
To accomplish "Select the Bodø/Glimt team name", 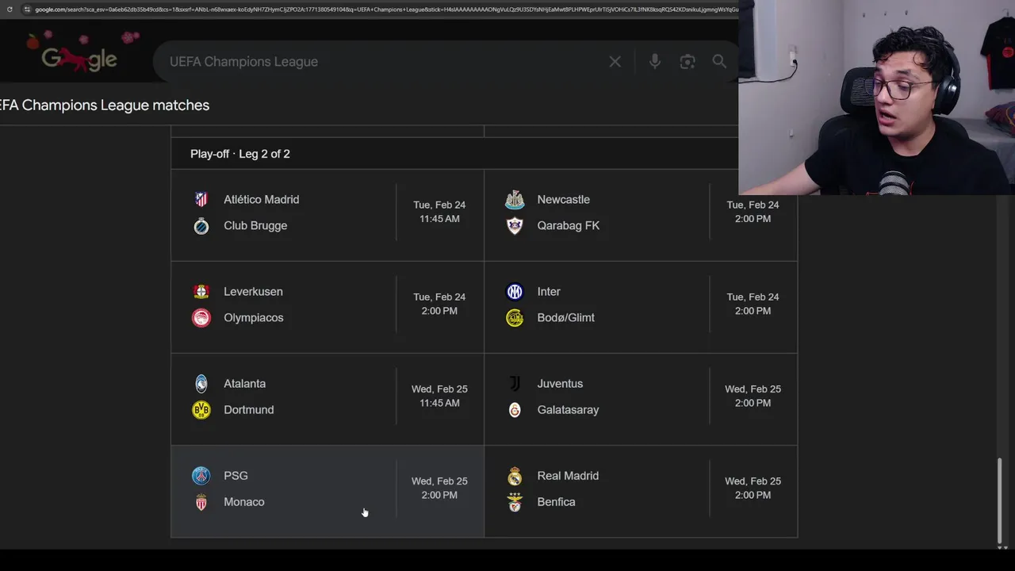I will point(566,318).
